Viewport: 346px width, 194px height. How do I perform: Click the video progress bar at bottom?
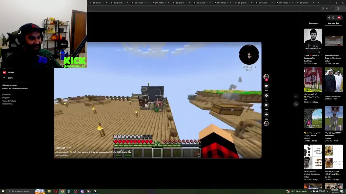coord(158,158)
